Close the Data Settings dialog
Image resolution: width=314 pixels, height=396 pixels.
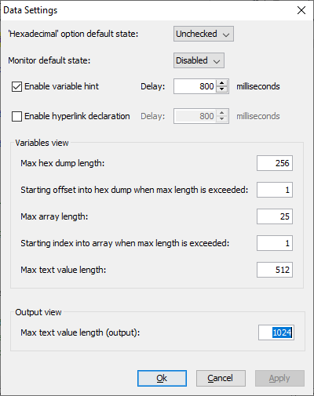point(301,10)
